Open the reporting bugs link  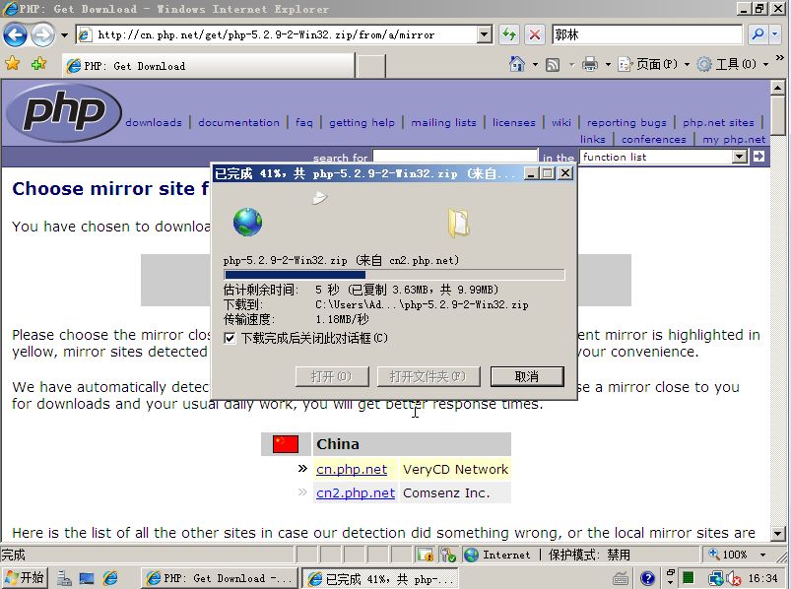coord(626,122)
